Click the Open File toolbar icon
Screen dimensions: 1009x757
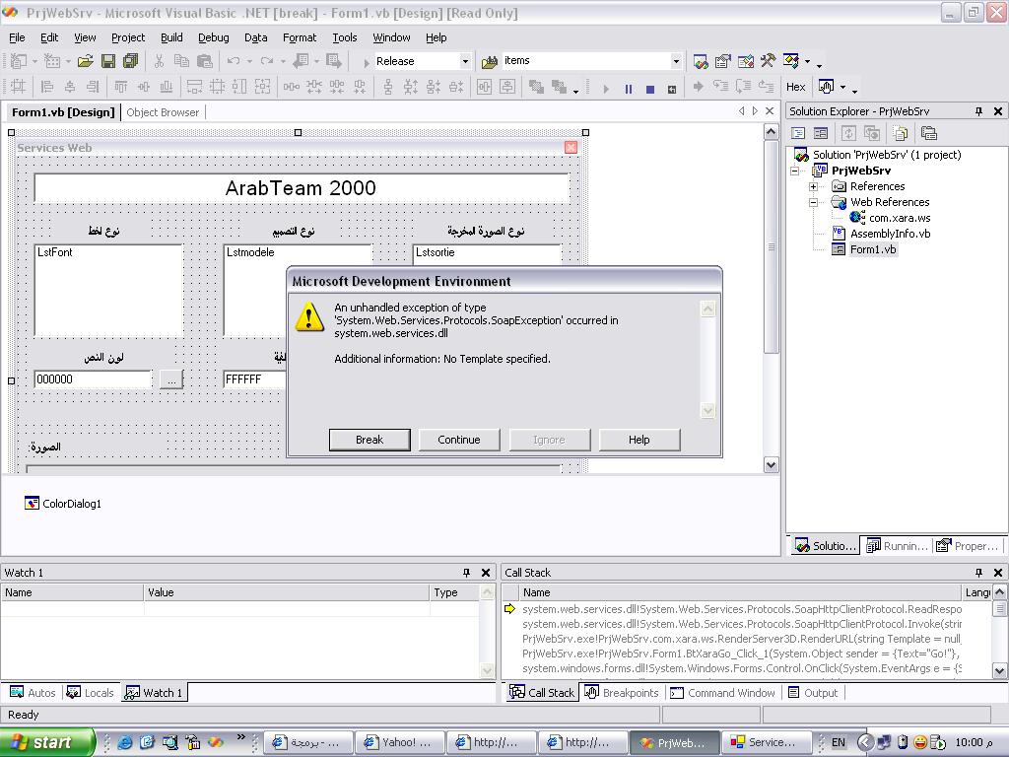pyautogui.click(x=85, y=61)
